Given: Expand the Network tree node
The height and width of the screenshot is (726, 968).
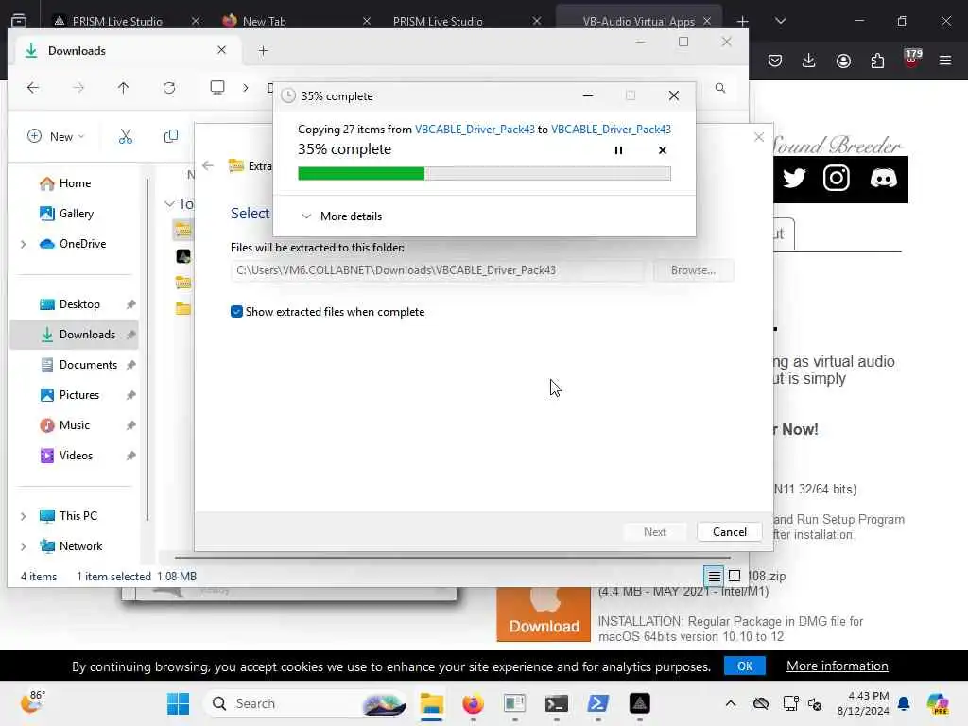Looking at the screenshot, I should click(x=24, y=546).
